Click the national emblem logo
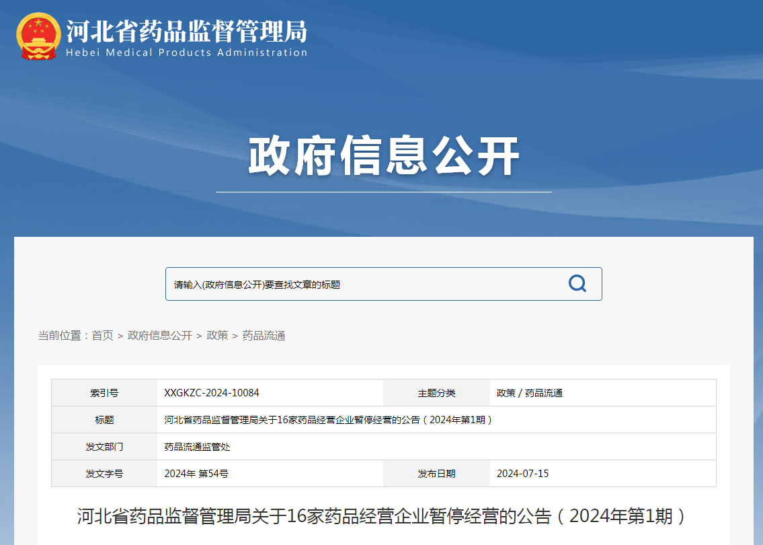Viewport: 763px width, 545px height. tap(38, 36)
